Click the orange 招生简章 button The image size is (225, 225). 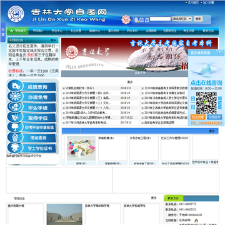[x=198, y=117]
